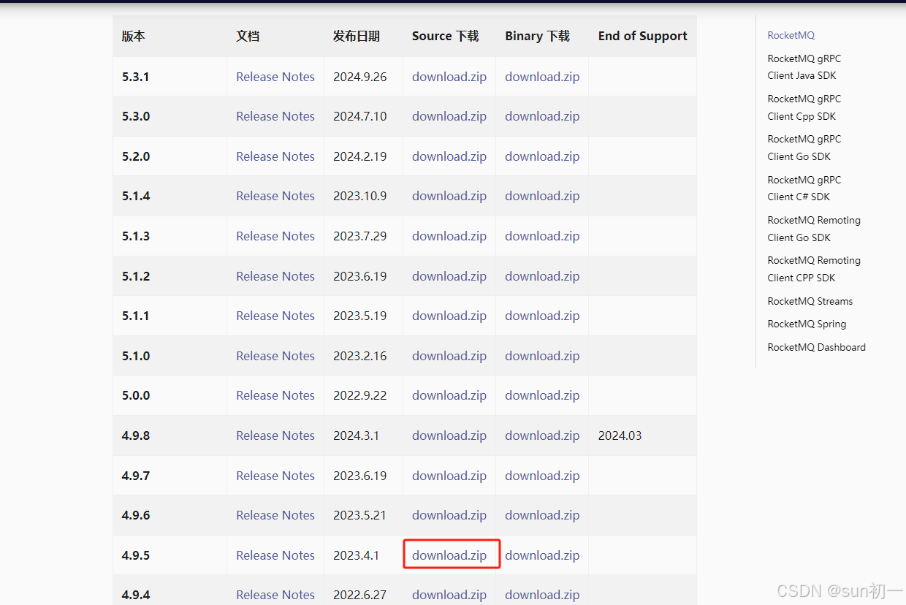Download the binary zip for version 4.9.4
This screenshot has width=906, height=605.
point(542,594)
